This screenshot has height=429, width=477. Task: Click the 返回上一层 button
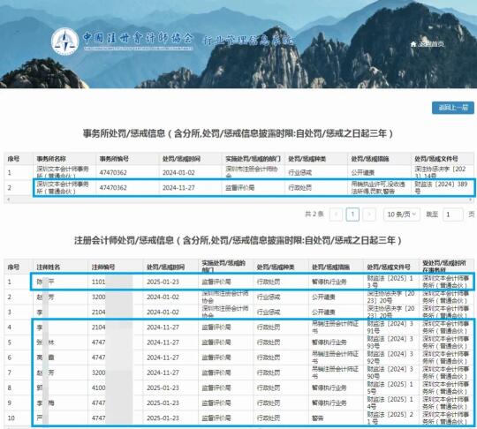[x=453, y=108]
